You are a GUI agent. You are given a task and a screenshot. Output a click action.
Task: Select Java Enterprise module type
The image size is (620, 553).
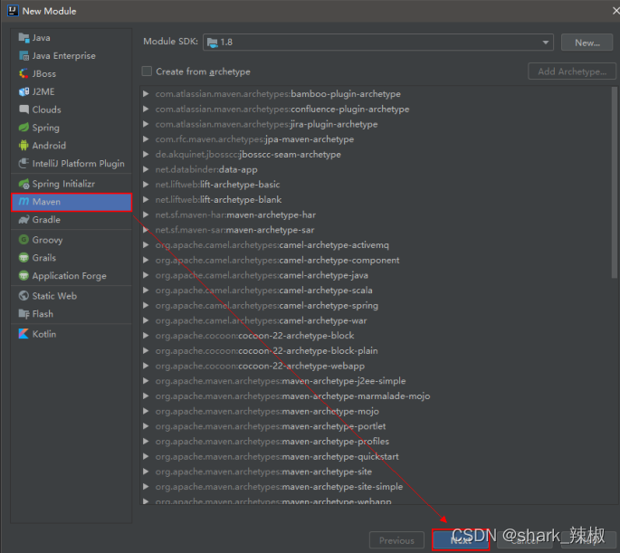pos(63,55)
